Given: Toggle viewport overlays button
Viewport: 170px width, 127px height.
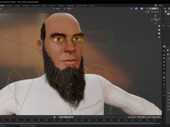Looking at the screenshot, I should [x=142, y=8].
